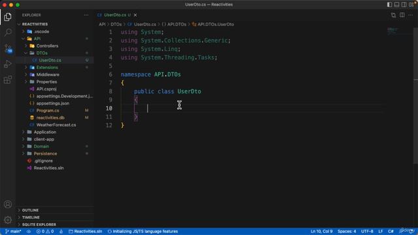Click API.DTOs namespace breadcrumb
This screenshot has height=235, width=418.
(x=174, y=24)
